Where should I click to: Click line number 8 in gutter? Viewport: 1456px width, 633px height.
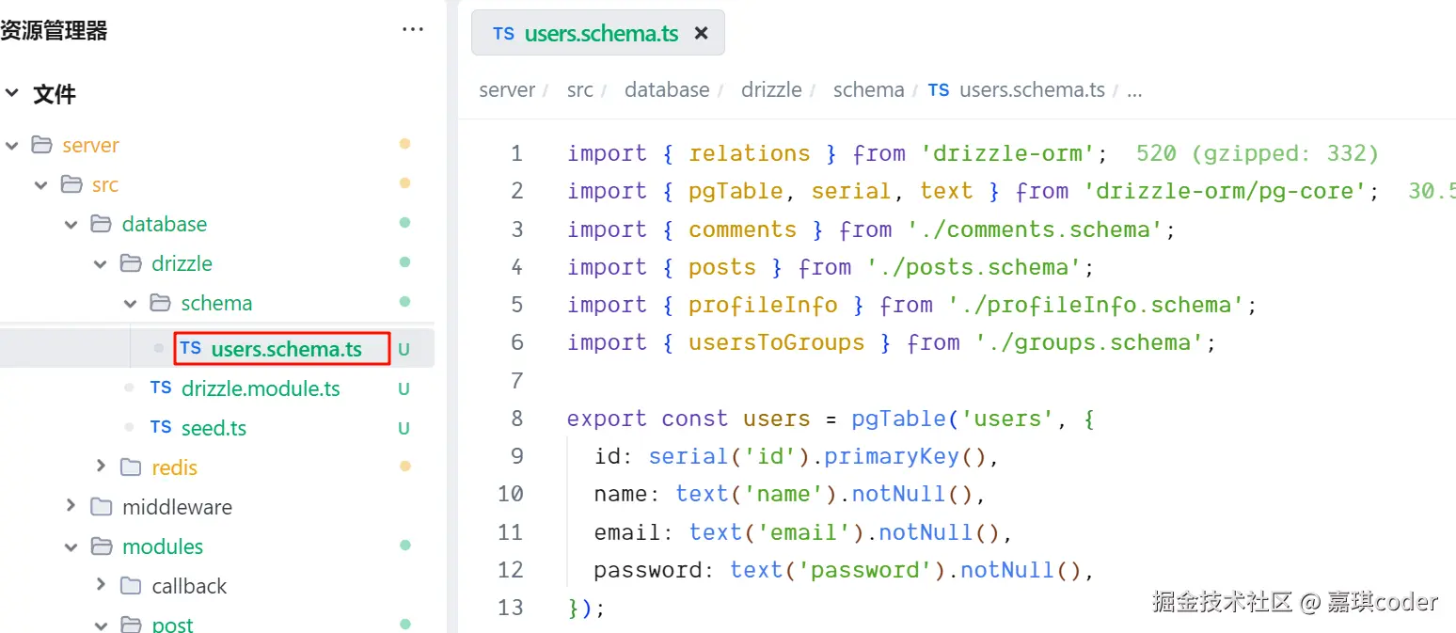coord(516,419)
